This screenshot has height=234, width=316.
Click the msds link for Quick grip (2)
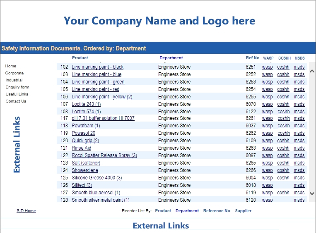click(299, 141)
